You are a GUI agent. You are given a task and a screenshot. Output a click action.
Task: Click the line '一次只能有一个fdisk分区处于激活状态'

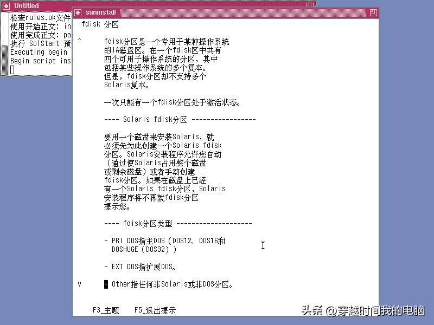(172, 102)
